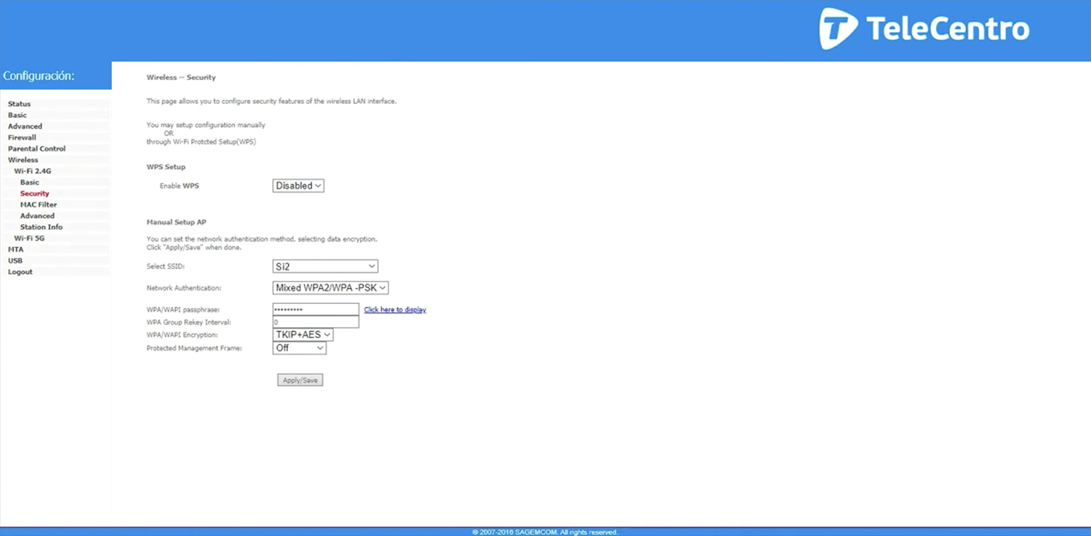Screen dimensions: 1091x536
Task: Open the USB settings page
Action: point(15,260)
